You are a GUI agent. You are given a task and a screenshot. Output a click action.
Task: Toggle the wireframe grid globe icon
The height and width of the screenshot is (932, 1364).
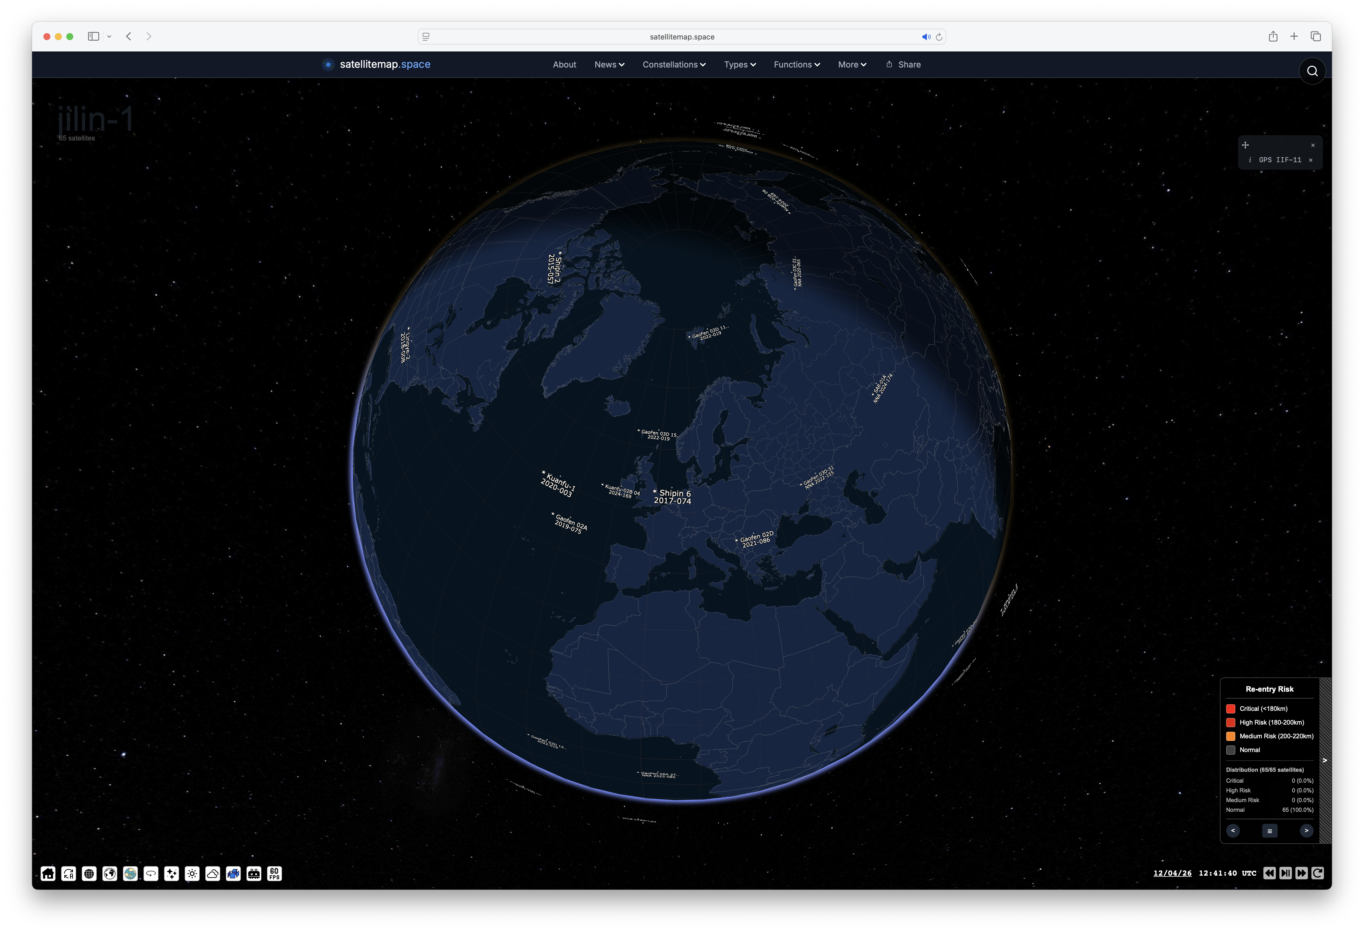click(89, 873)
